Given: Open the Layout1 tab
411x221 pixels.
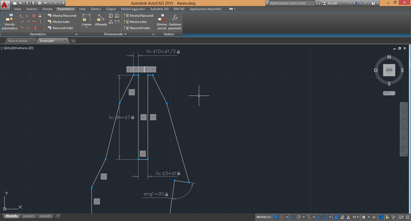Looking at the screenshot, I should pyautogui.click(x=28, y=216).
